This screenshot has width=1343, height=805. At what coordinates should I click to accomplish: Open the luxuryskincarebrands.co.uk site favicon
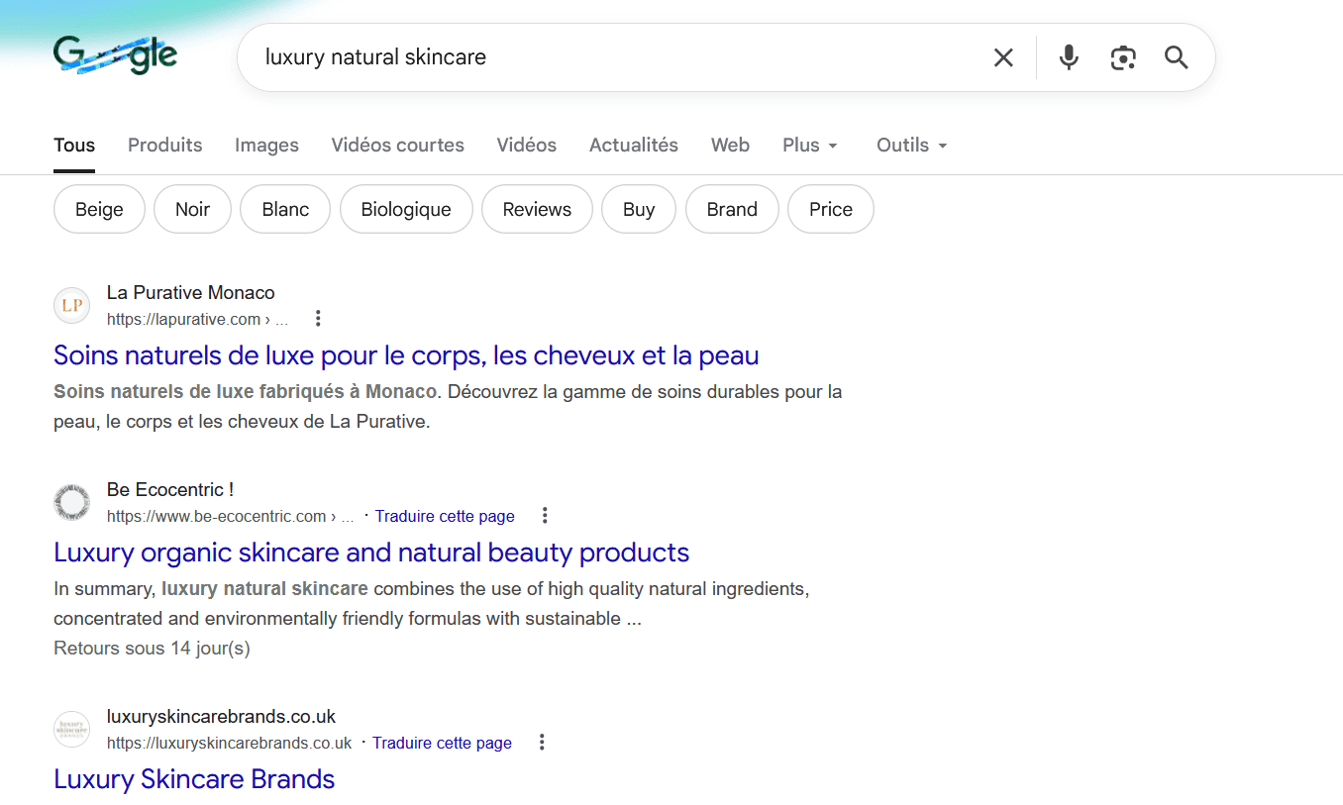point(71,729)
